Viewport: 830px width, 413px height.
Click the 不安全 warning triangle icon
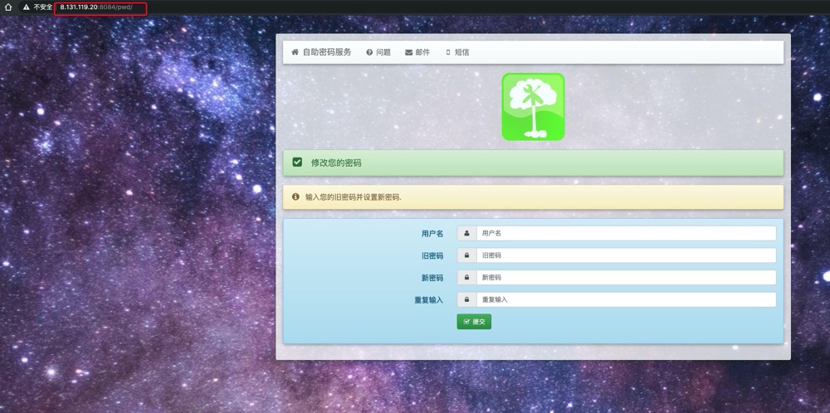pyautogui.click(x=27, y=7)
